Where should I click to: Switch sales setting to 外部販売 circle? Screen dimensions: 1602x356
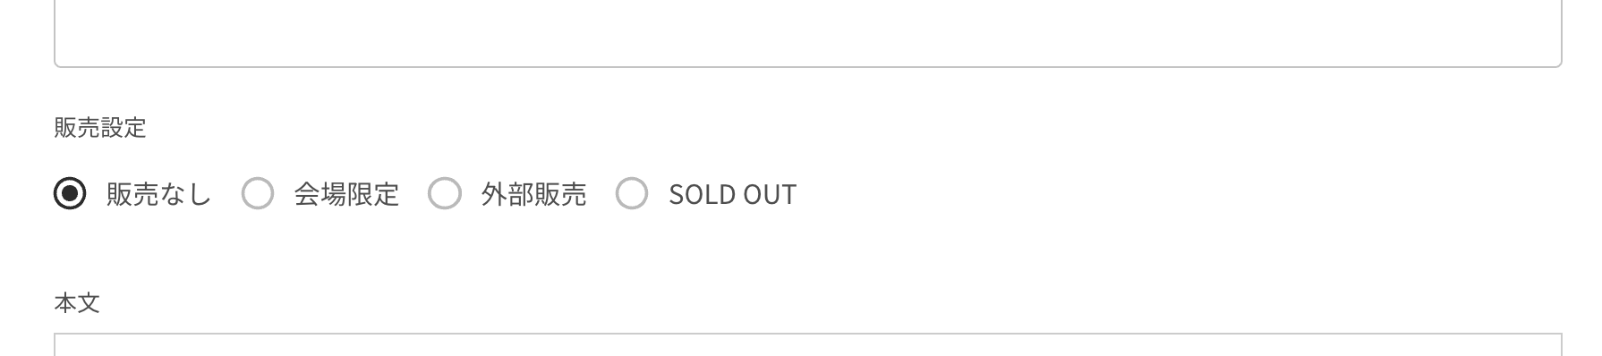click(x=445, y=193)
